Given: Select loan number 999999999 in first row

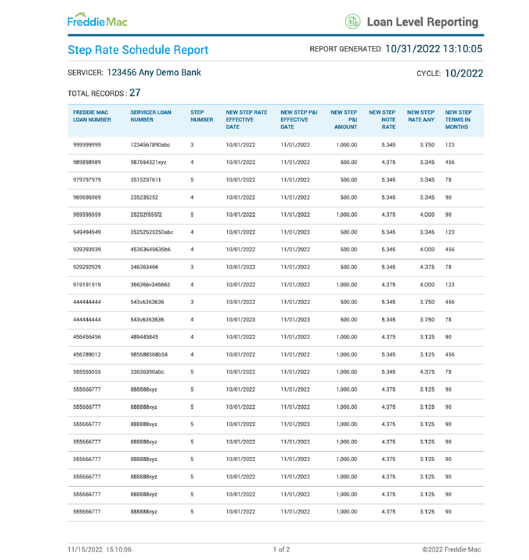Looking at the screenshot, I should point(87,145).
